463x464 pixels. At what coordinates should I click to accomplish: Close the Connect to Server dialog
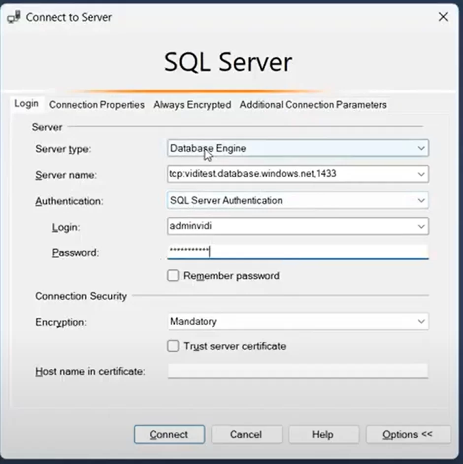(x=443, y=17)
